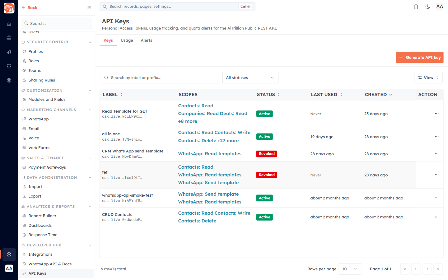Click the AiTrillion logo icon
The width and height of the screenshot is (448, 280).
pos(9,8)
